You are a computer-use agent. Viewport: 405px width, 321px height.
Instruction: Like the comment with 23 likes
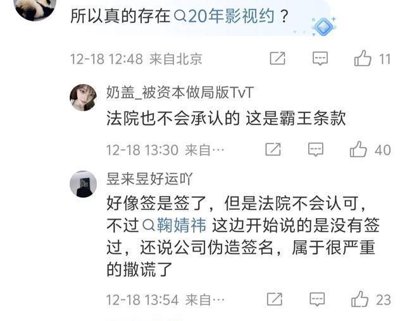pos(359,299)
